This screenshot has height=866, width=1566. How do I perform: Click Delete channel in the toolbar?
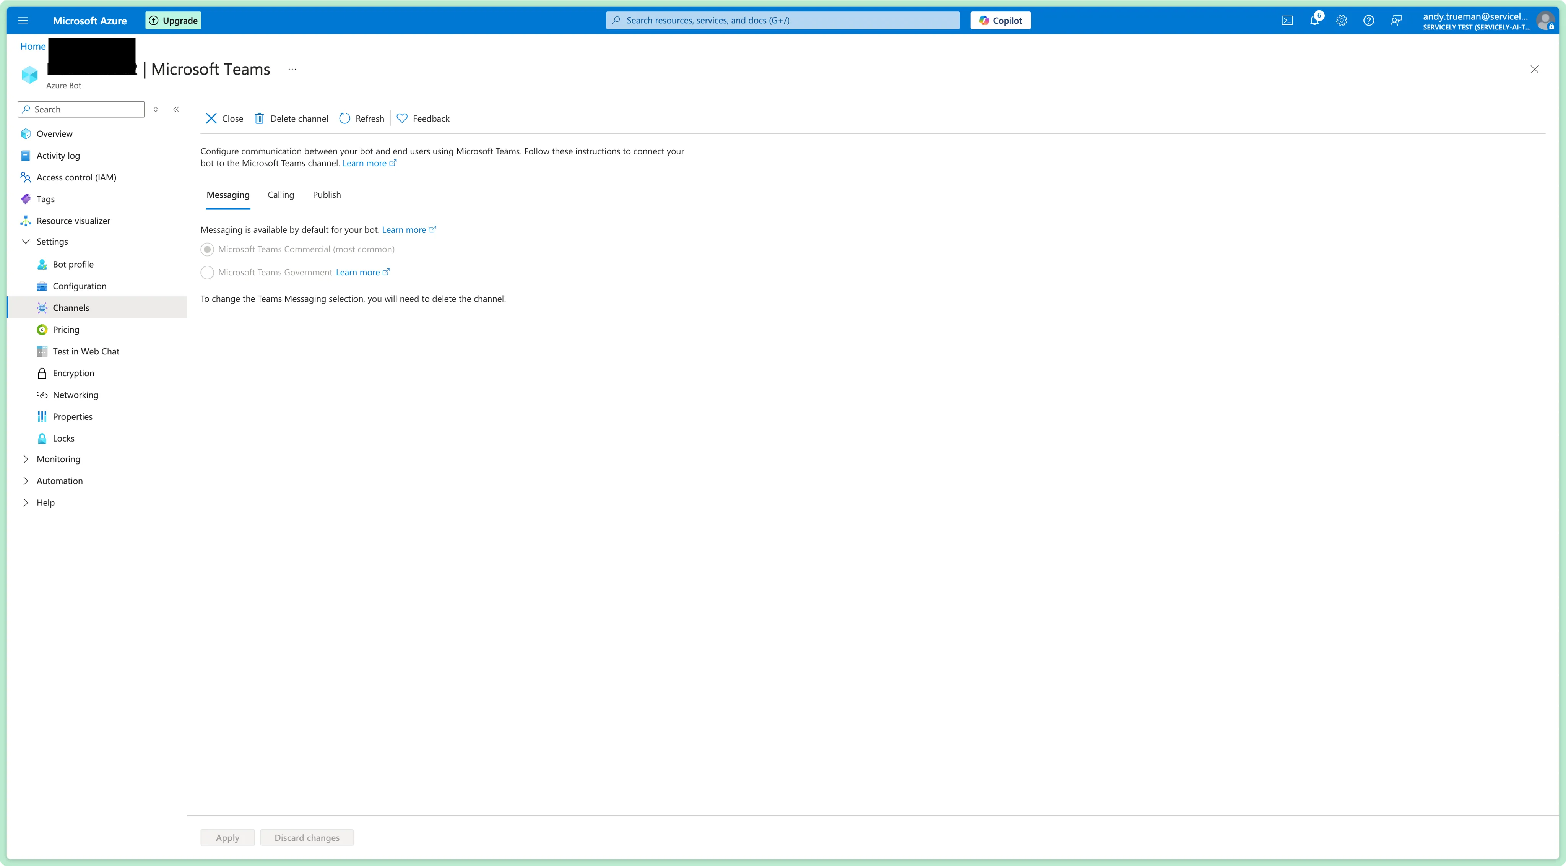point(291,119)
